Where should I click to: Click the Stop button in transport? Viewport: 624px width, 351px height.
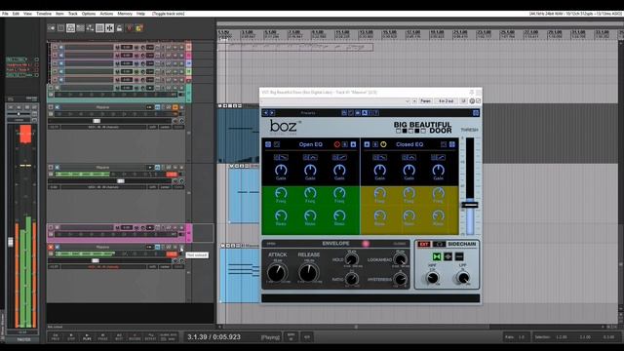[x=71, y=337]
